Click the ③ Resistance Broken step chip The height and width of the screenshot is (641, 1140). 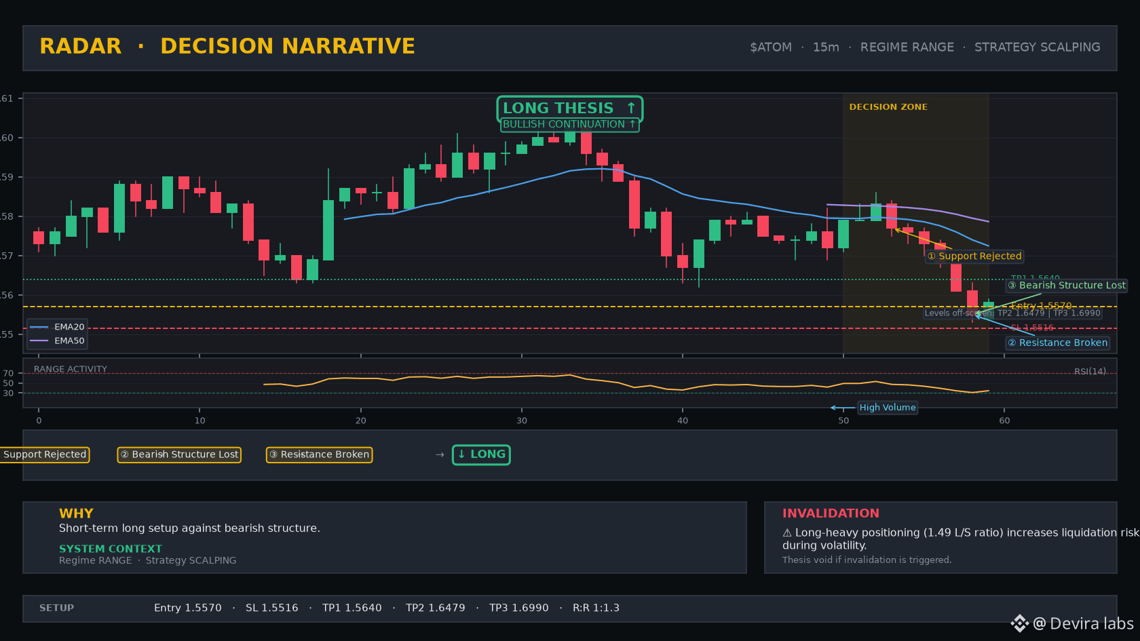pos(319,454)
